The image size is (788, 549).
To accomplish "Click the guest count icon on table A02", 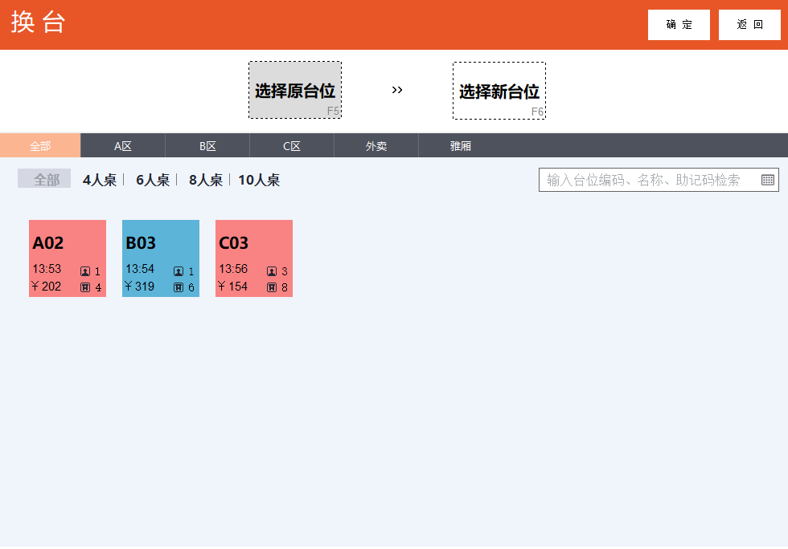I will tap(85, 271).
